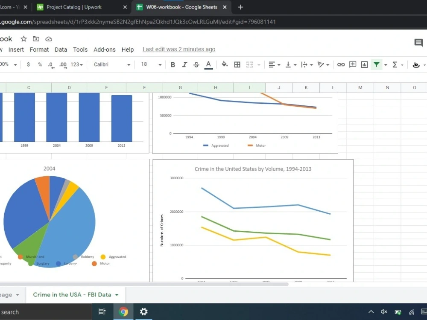427x320 pixels.
Task: Open input tools icon
Action: pos(416,65)
